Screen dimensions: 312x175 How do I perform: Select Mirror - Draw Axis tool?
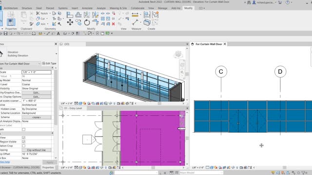pyautogui.click(x=96, y=15)
